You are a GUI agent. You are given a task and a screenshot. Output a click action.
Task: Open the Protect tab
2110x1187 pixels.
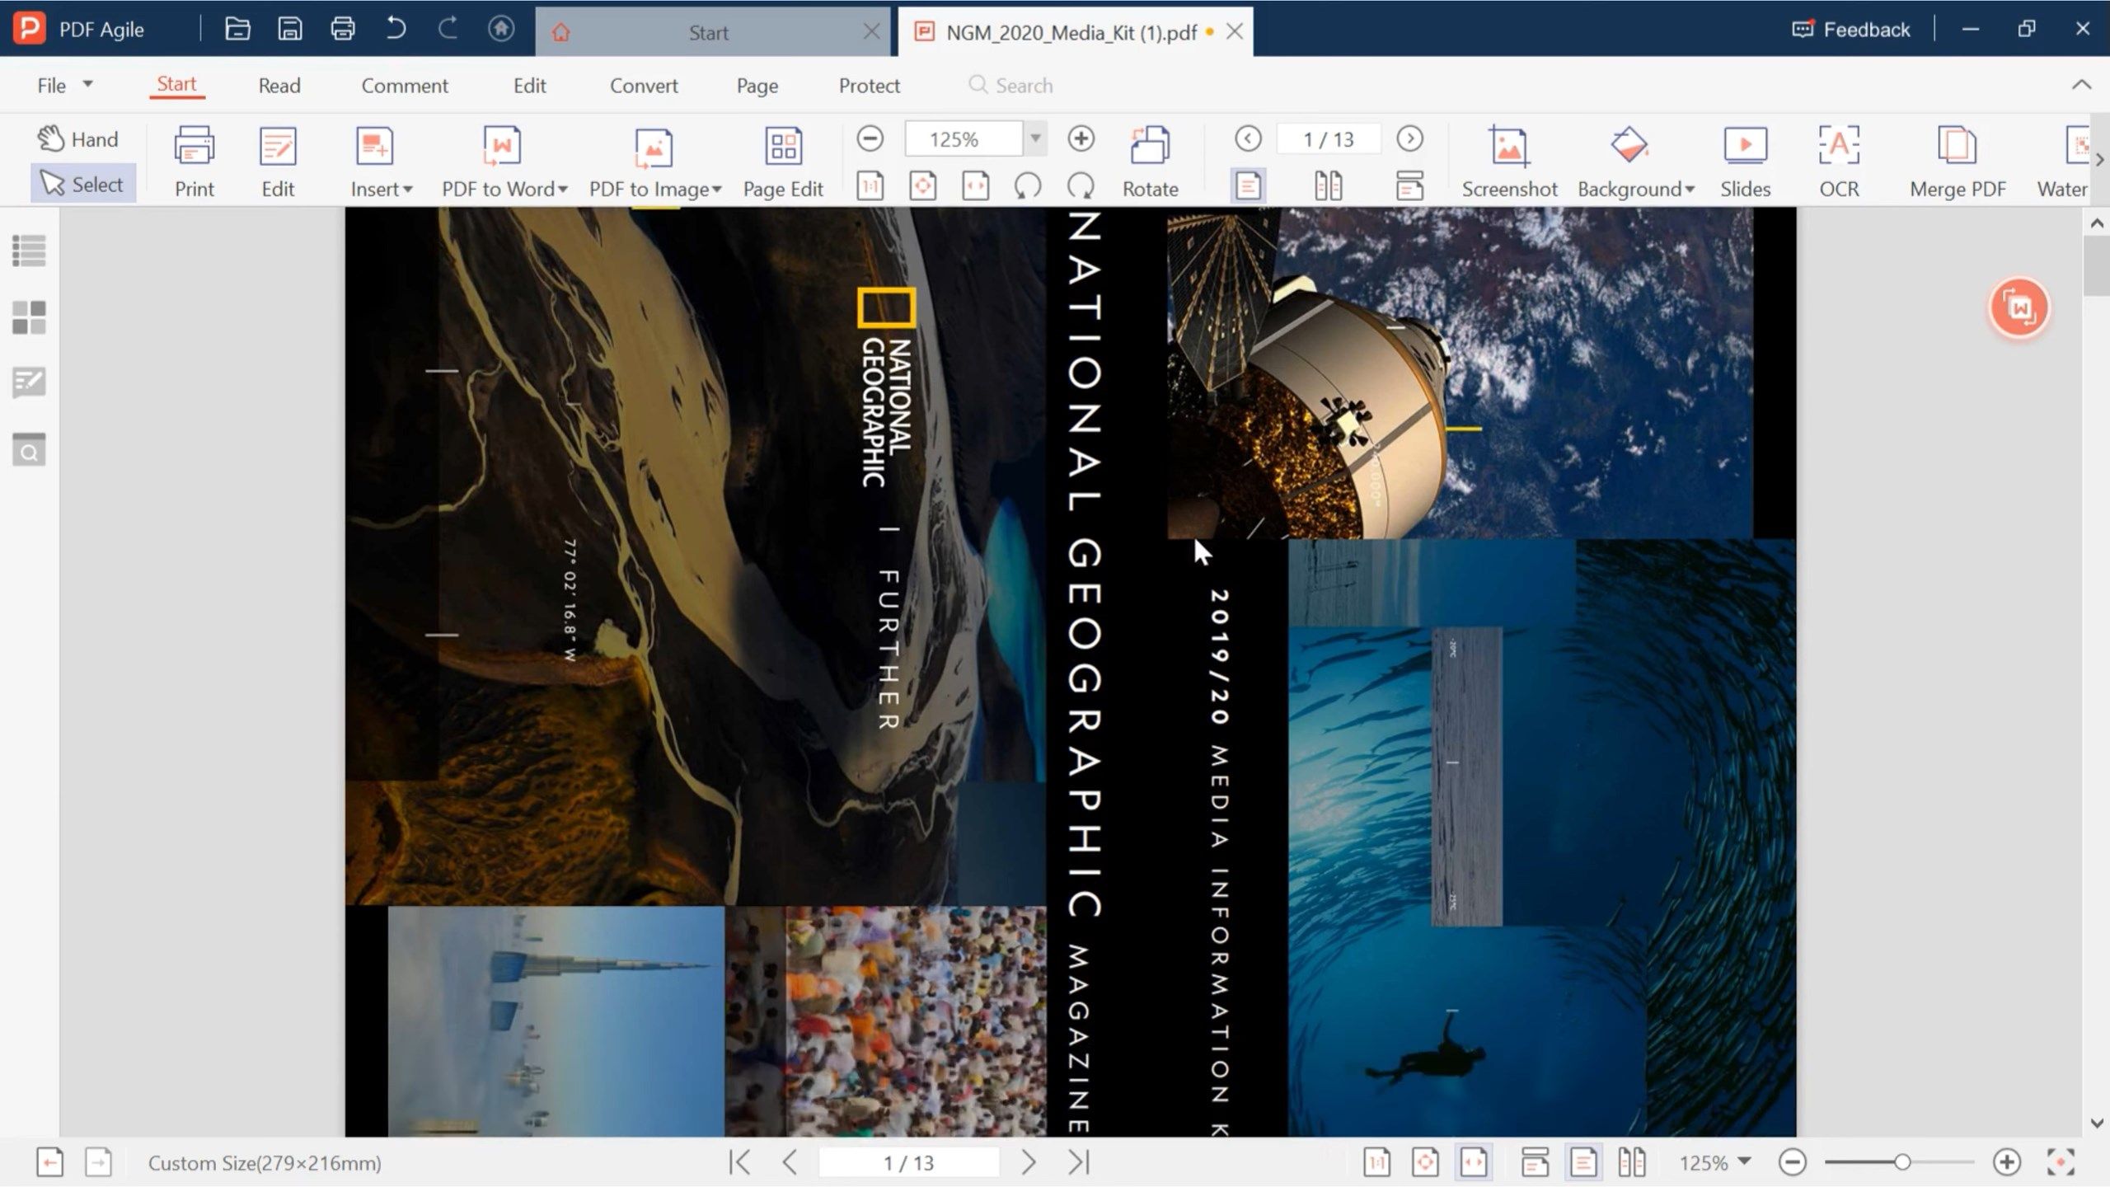click(x=869, y=85)
